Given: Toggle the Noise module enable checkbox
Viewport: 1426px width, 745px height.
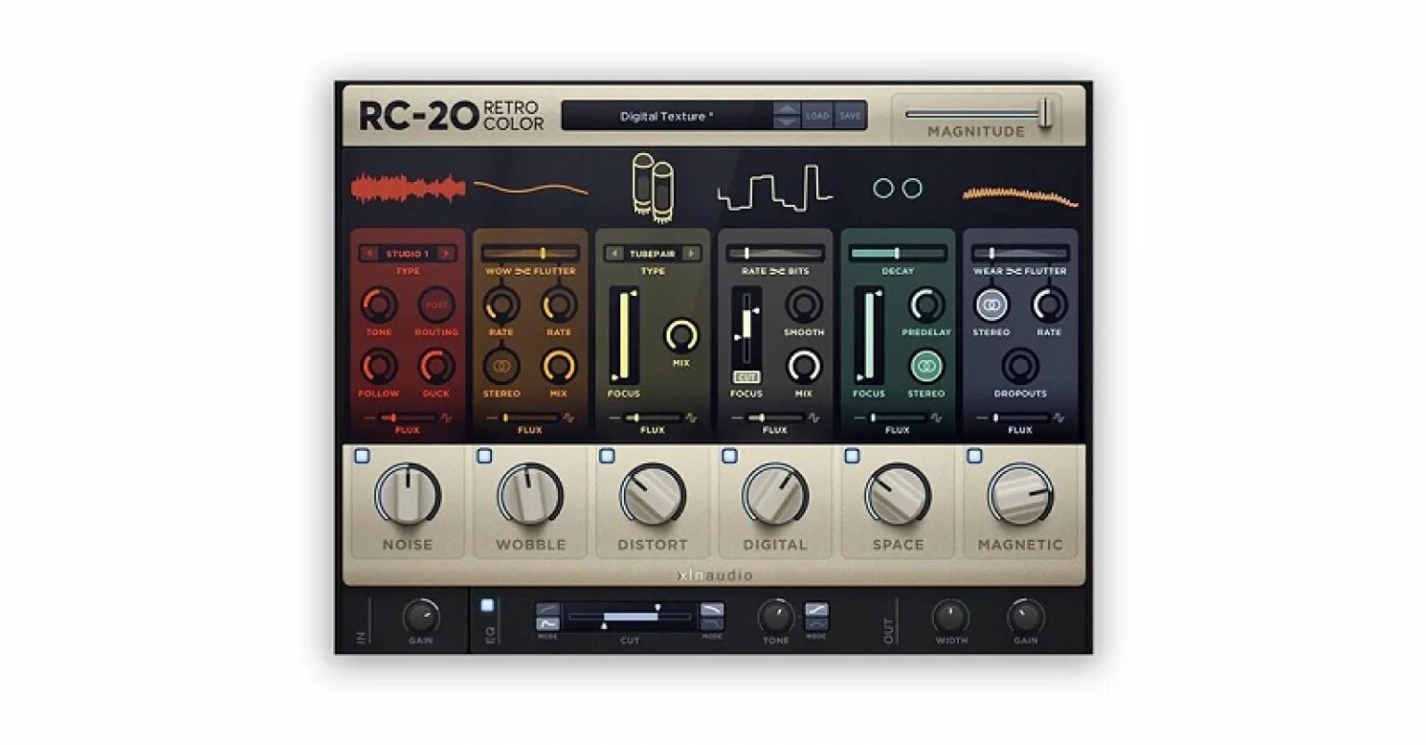Looking at the screenshot, I should tap(362, 456).
